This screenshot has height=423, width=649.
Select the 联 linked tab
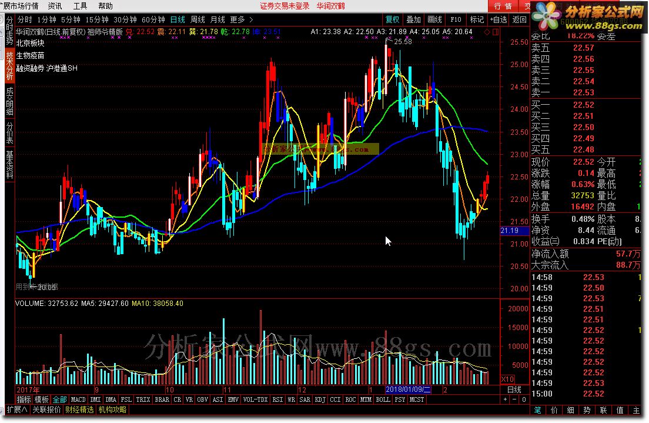coord(604,410)
